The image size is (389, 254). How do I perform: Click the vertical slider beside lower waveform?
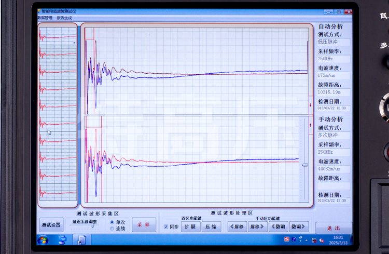click(x=304, y=165)
